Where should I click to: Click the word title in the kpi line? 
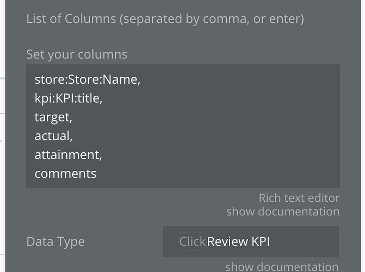pyautogui.click(x=90, y=98)
